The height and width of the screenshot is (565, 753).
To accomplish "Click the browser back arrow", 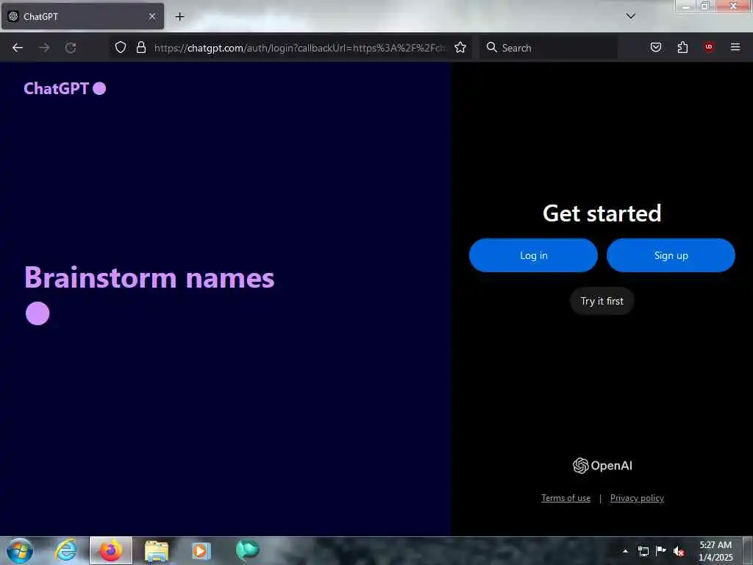I will click(x=18, y=48).
